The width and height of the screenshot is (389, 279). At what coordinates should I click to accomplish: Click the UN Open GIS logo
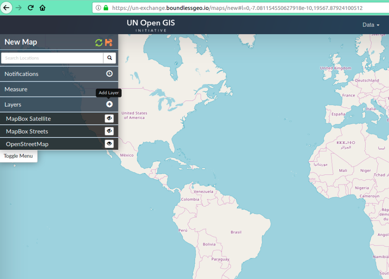tap(151, 25)
